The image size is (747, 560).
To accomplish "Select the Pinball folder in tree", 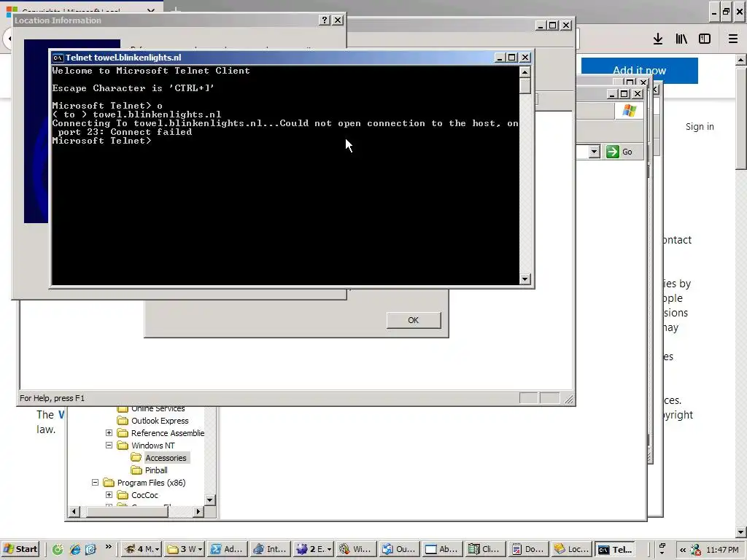I will click(x=156, y=470).
